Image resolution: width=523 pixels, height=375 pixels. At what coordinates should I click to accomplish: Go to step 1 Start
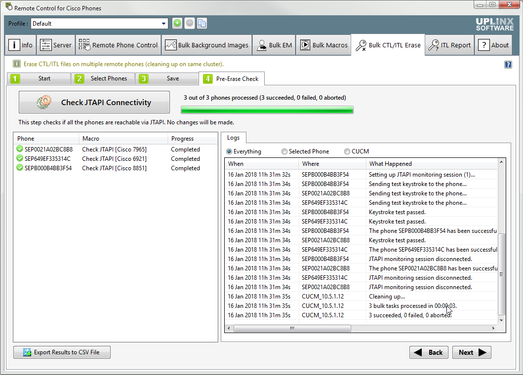click(39, 78)
